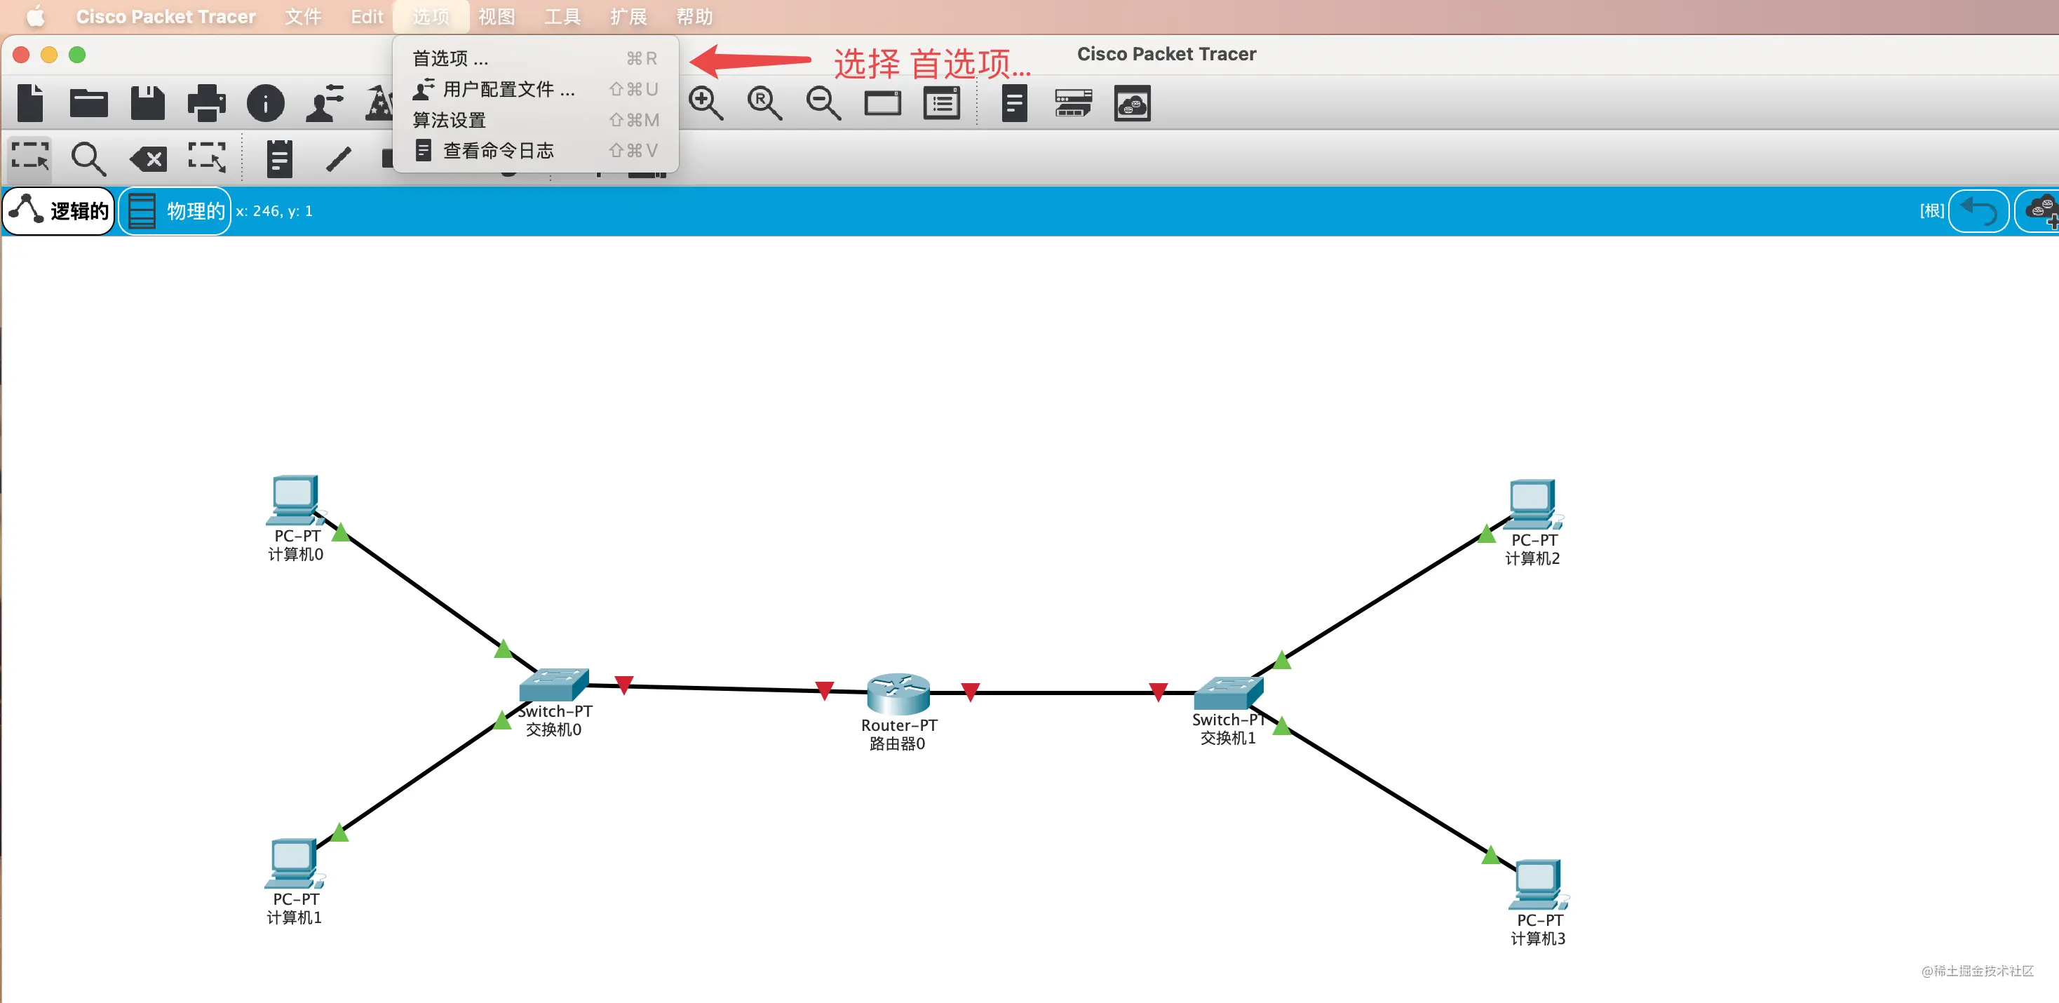2059x1003 pixels.
Task: Click the Zoom Reset magnifier icon
Action: (x=764, y=103)
